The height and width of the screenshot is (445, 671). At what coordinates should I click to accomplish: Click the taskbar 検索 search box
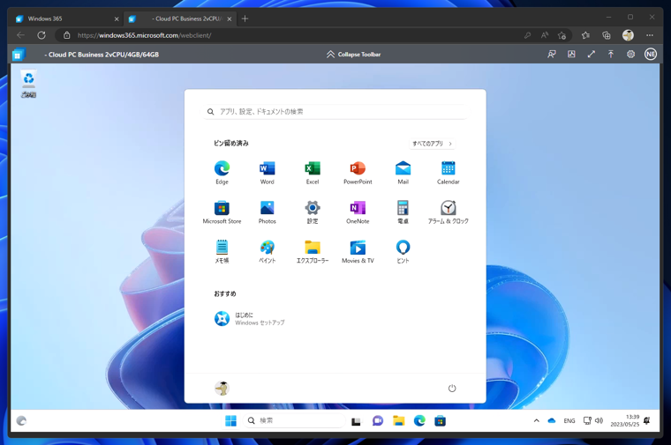coord(294,420)
